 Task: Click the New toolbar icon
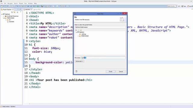pyautogui.click(x=2, y=6)
